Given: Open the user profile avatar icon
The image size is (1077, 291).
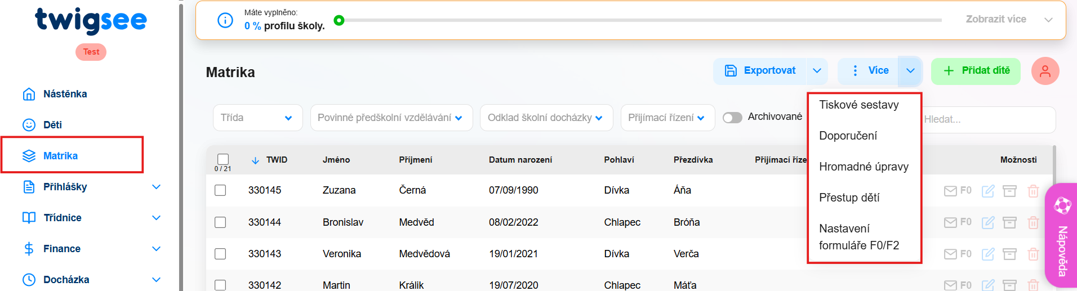Looking at the screenshot, I should click(x=1045, y=71).
